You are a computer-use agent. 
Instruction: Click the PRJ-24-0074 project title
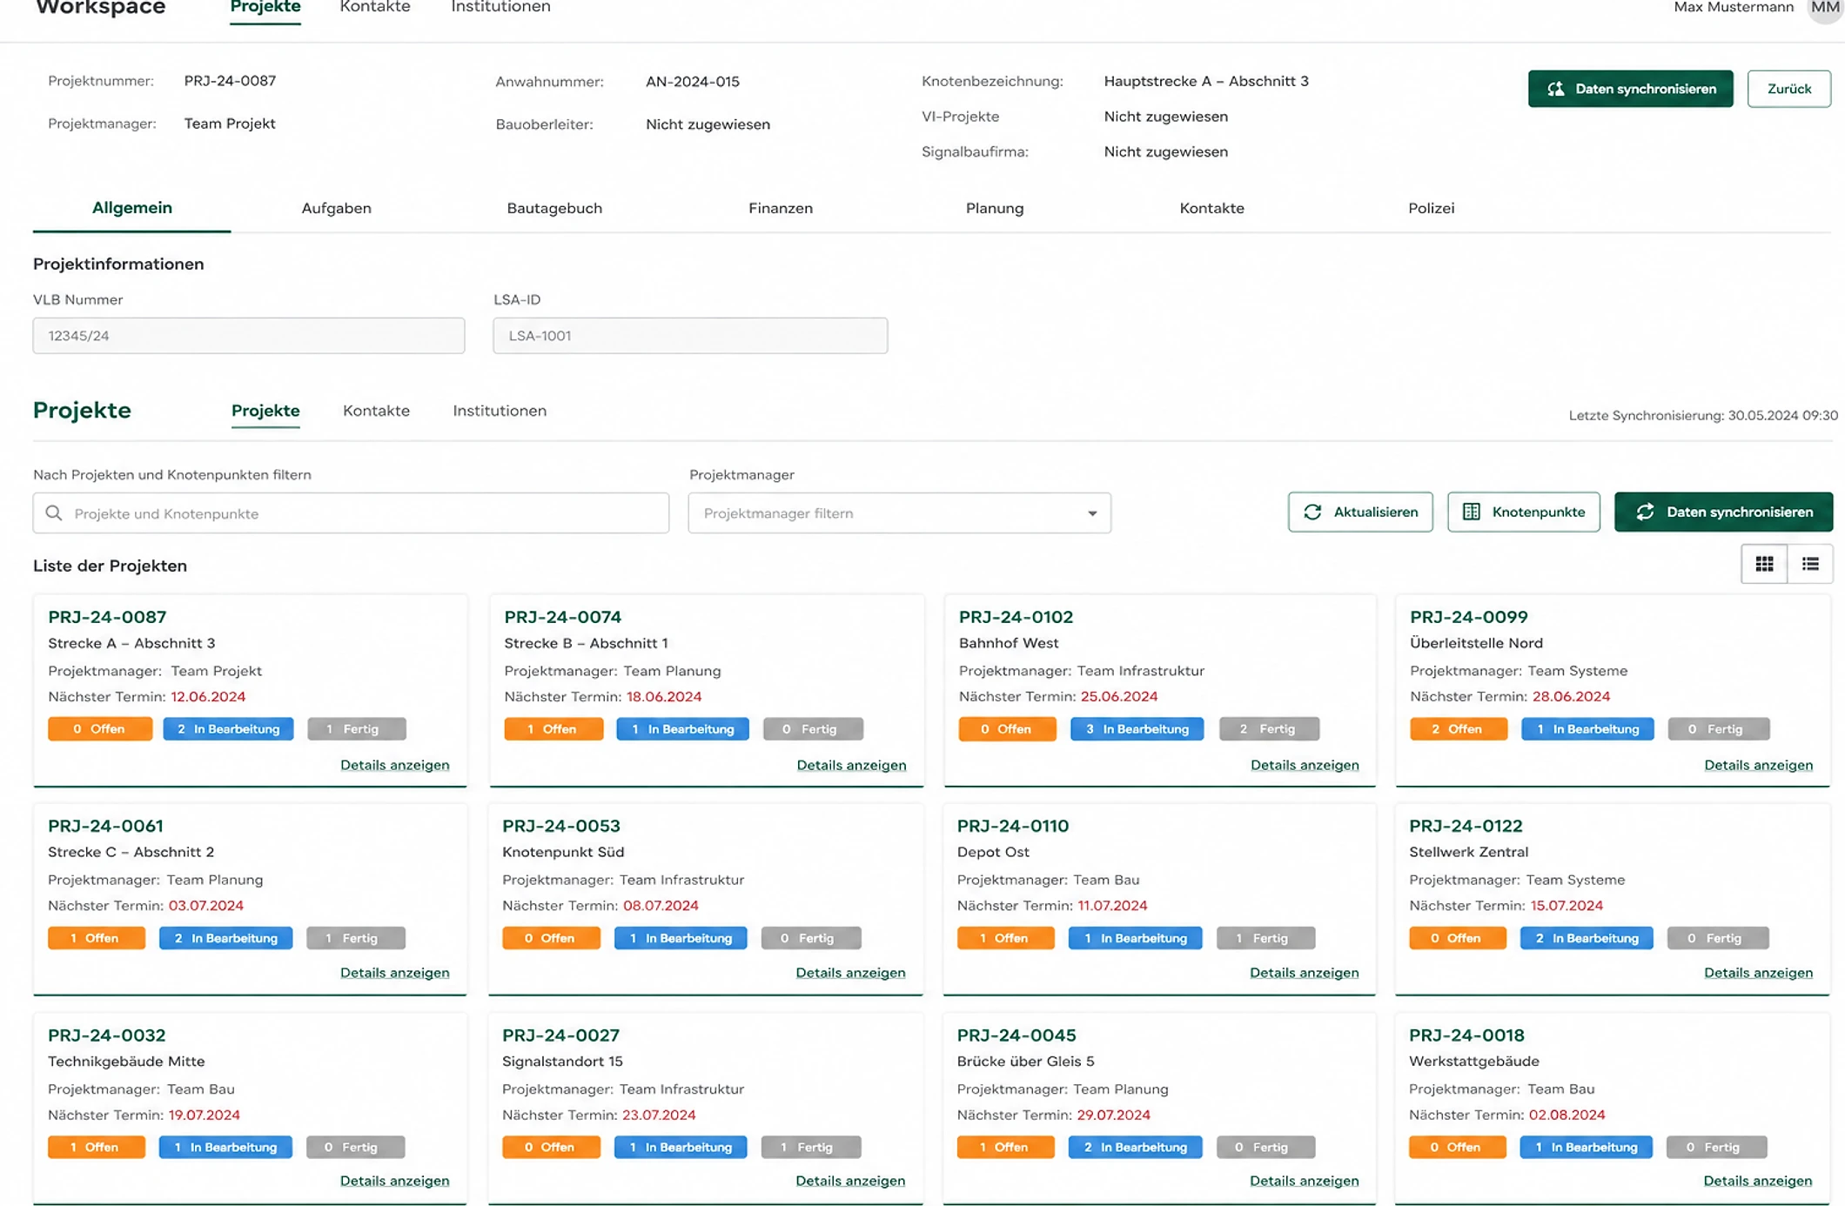(x=563, y=617)
